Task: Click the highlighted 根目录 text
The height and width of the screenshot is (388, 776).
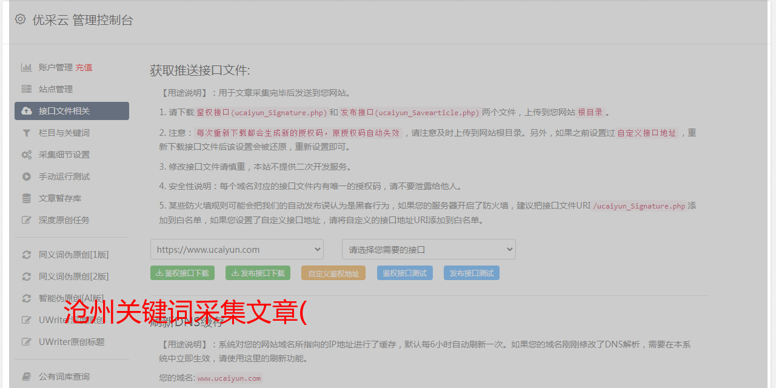Action: coord(590,112)
